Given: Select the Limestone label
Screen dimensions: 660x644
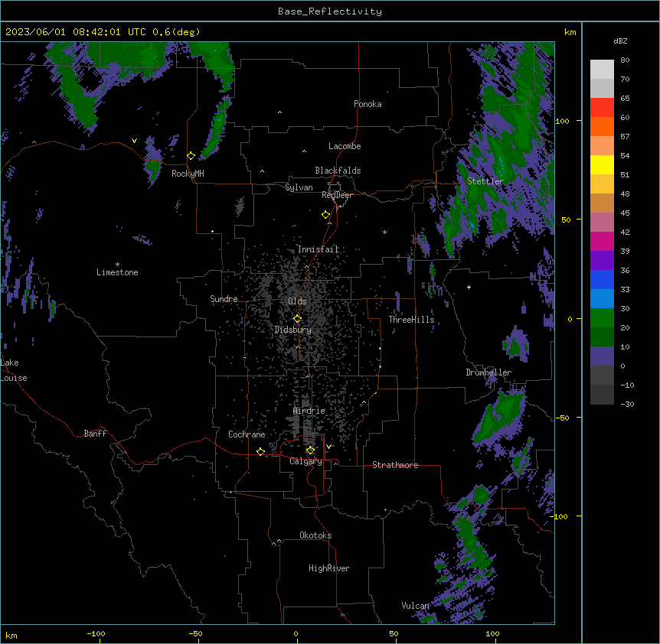Looking at the screenshot, I should pos(117,272).
